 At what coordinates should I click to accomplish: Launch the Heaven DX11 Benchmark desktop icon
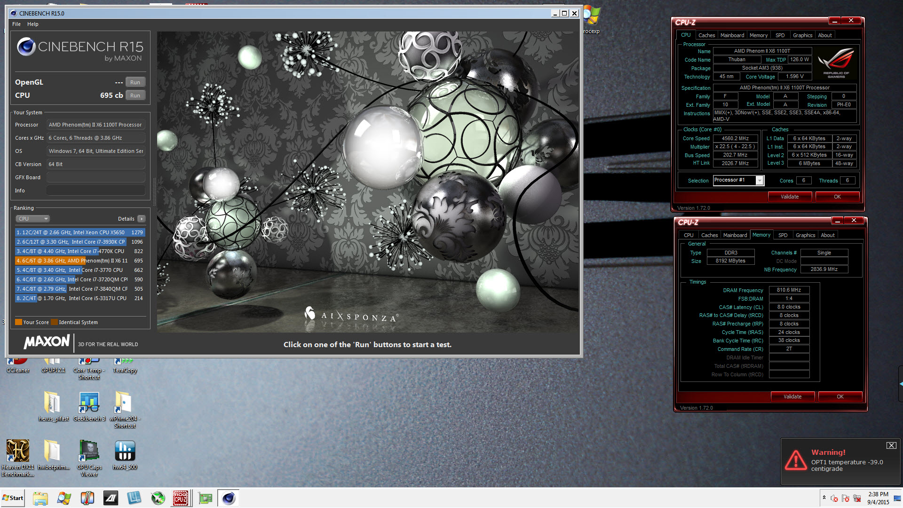click(18, 458)
